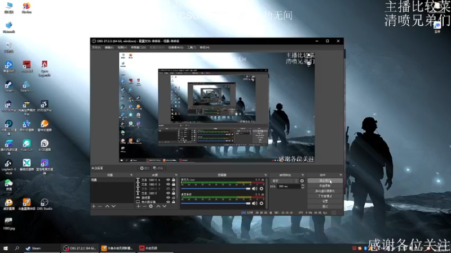Toggle lock on 游戏源 source
Screen dimensions: 451x253
tap(174, 198)
